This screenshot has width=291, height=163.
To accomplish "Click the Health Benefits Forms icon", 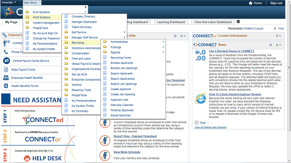I will (x=6, y=86).
